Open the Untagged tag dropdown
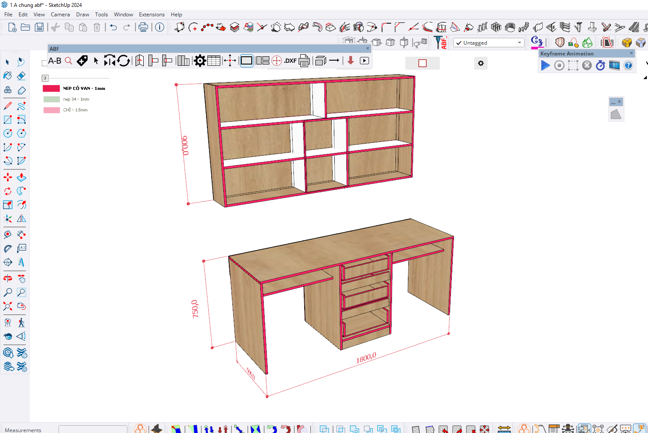This screenshot has width=648, height=433. tap(489, 43)
